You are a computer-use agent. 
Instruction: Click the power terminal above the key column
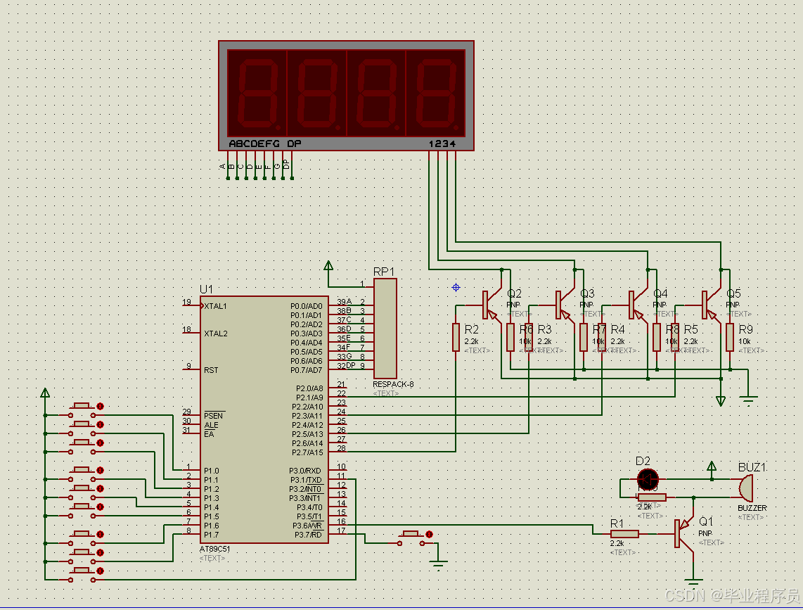point(45,393)
